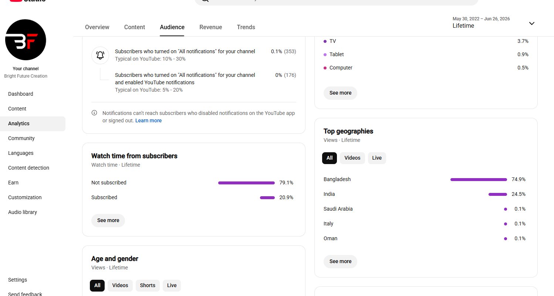
Task: Click the Bright Future Creation channel avatar
Action: tap(26, 40)
